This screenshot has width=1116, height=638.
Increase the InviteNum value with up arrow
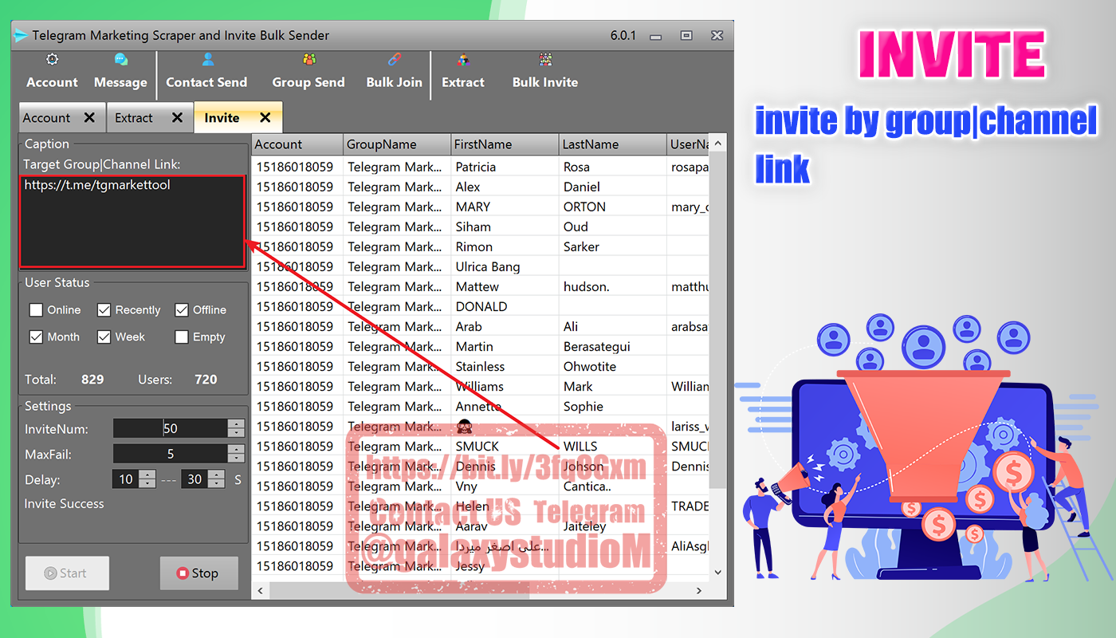pos(236,424)
